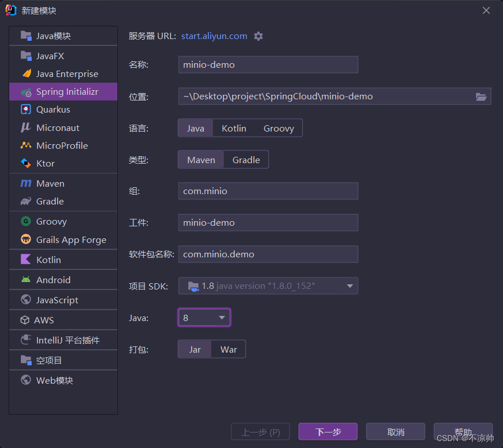Click the IntelliJ 平台插件 plug icon
Viewport: 503px width, 448px height.
(26, 340)
